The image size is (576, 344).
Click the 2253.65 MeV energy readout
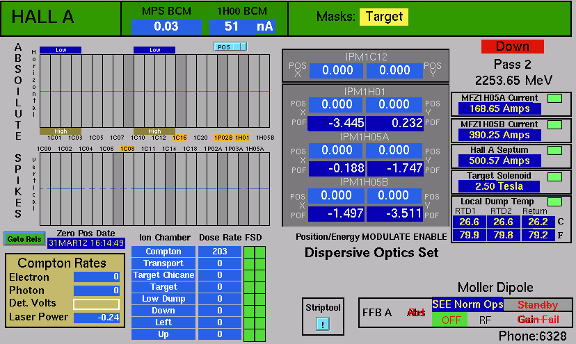point(513,81)
